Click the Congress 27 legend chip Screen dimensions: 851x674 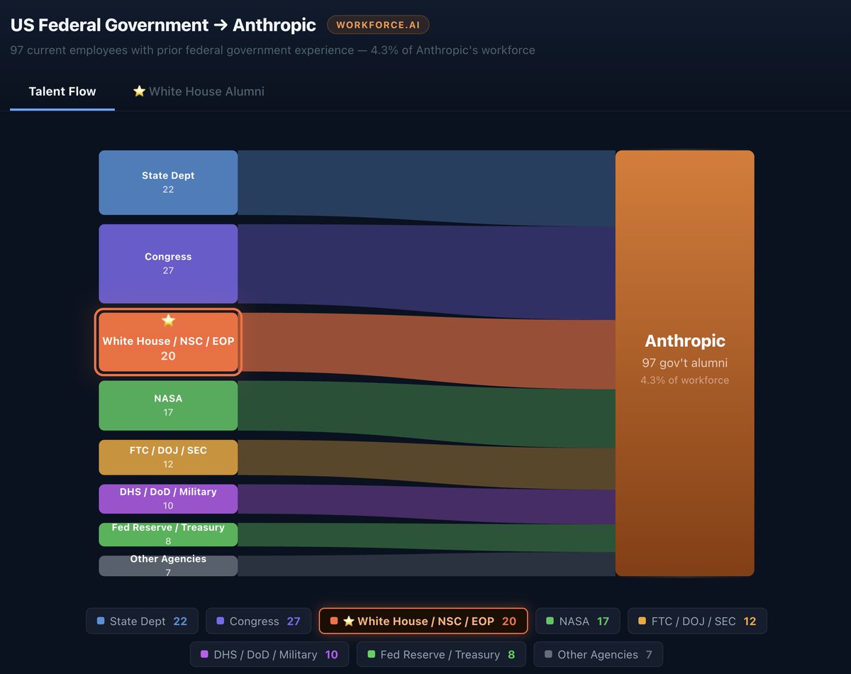coord(260,621)
